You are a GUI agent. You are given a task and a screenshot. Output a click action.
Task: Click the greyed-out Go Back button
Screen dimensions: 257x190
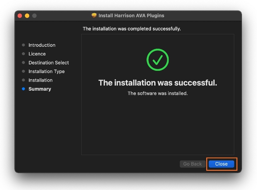pyautogui.click(x=192, y=164)
